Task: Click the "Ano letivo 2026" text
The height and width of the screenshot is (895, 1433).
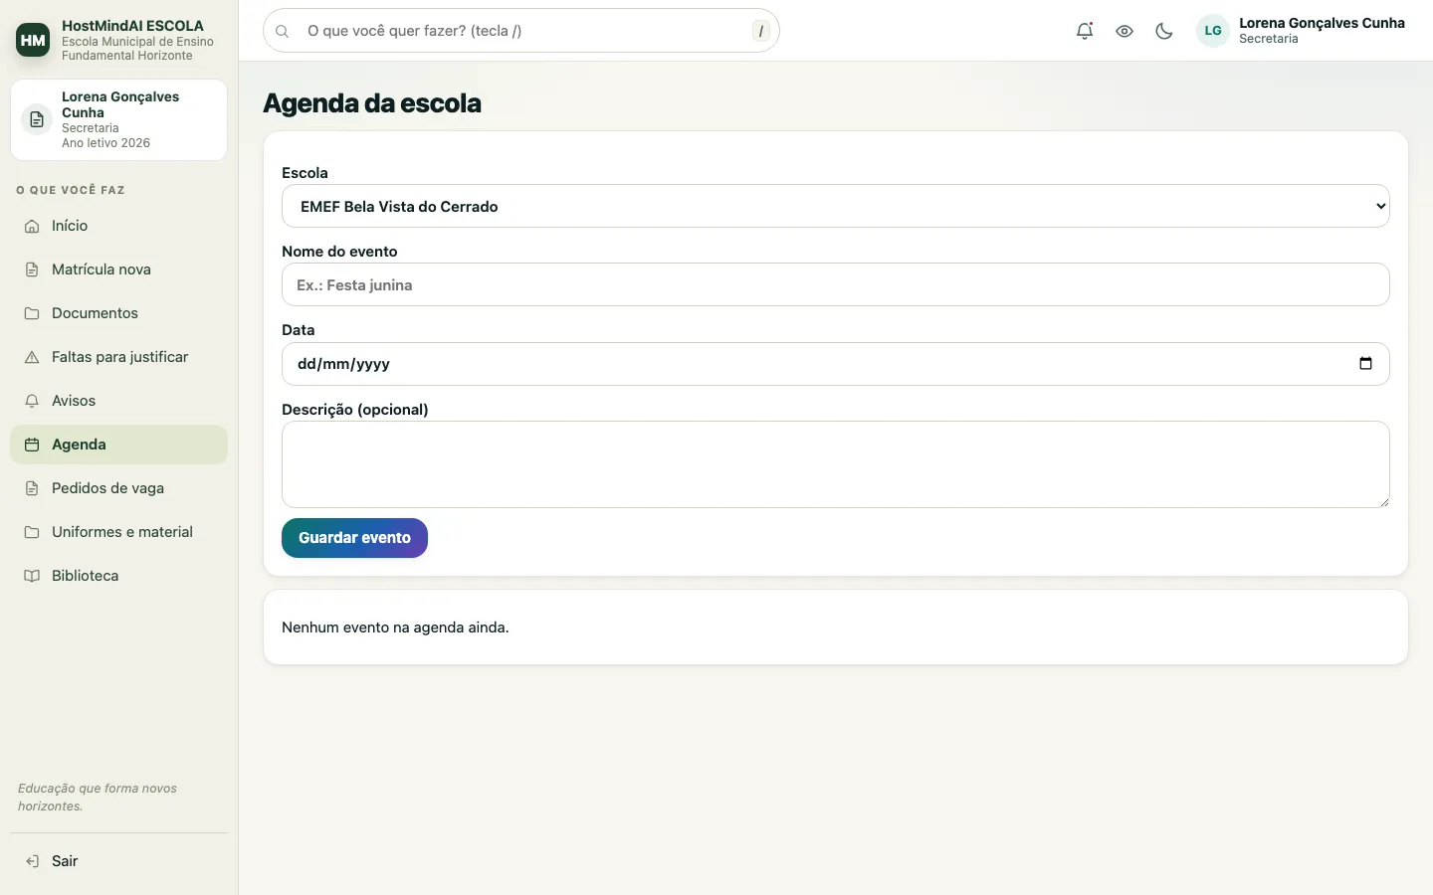Action: (105, 143)
